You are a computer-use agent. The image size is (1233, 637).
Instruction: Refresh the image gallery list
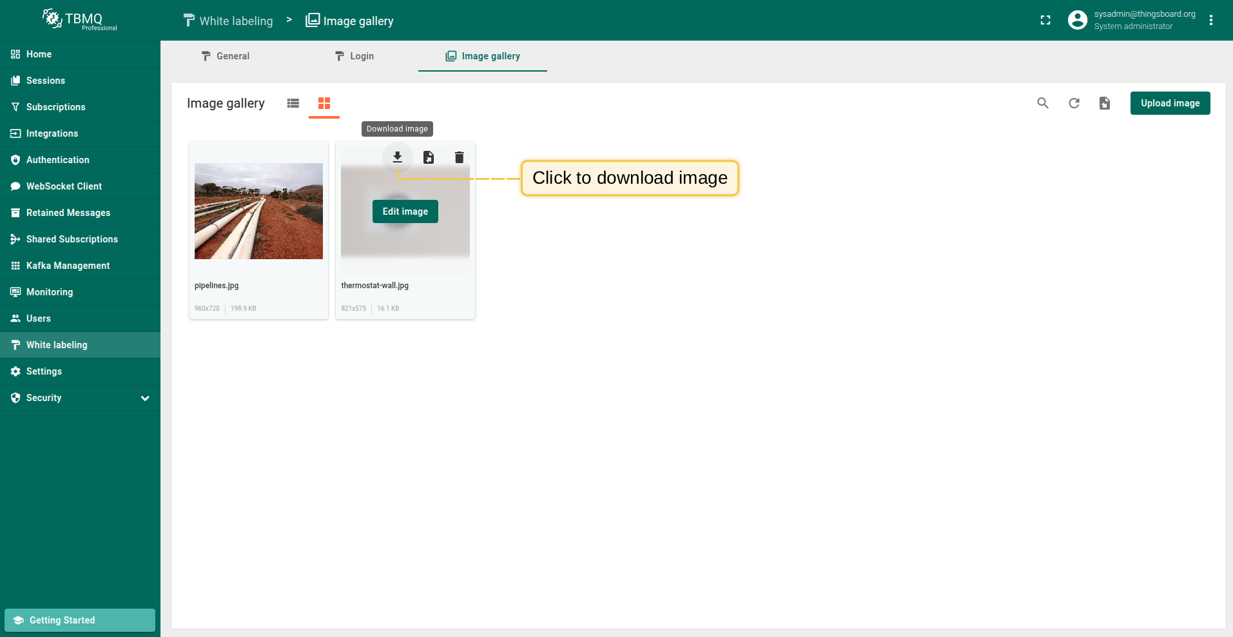pyautogui.click(x=1074, y=103)
